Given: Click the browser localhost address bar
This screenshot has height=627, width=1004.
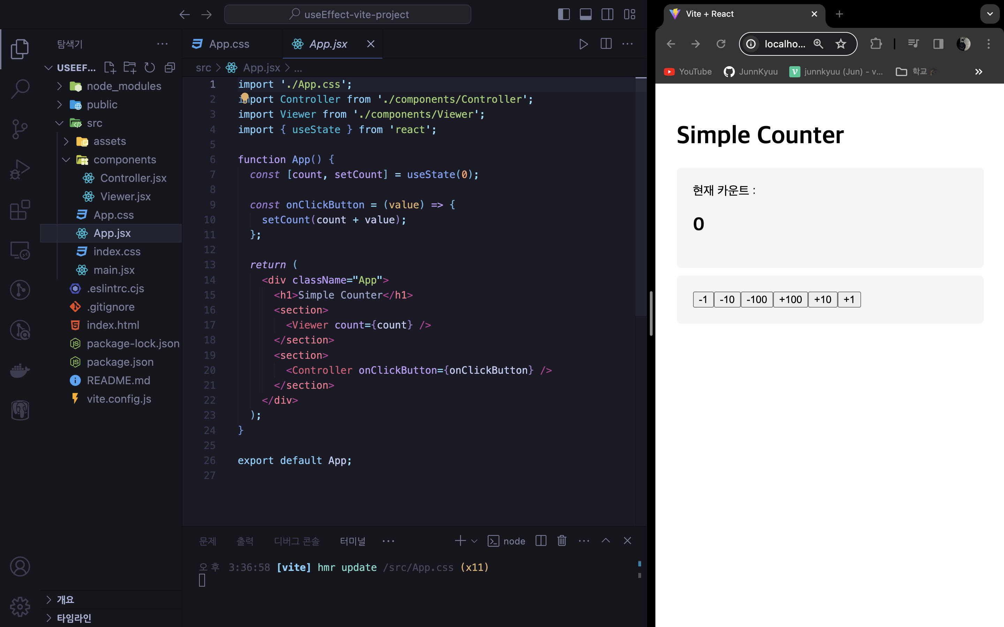Looking at the screenshot, I should 784,44.
